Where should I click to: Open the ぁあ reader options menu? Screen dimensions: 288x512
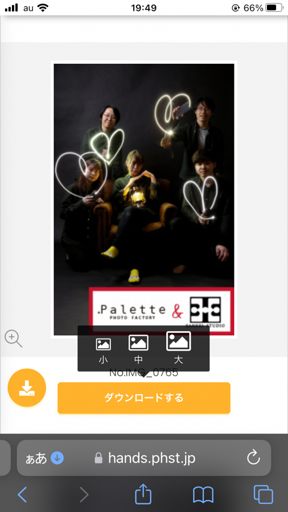coord(36,459)
